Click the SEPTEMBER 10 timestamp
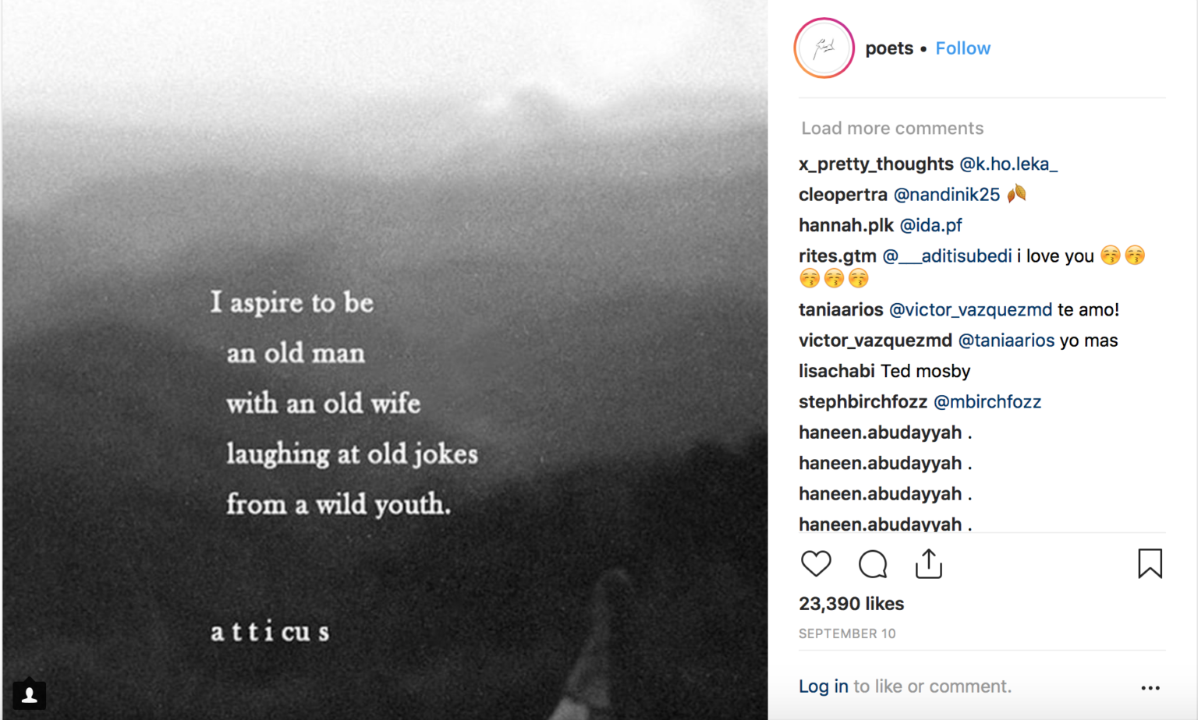 (848, 634)
